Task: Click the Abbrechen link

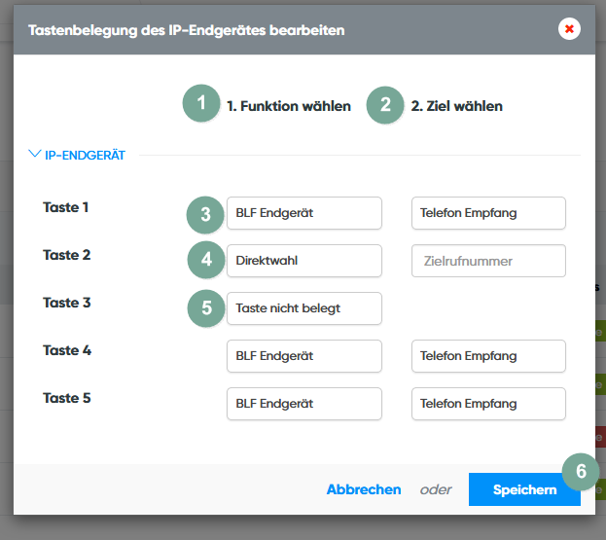Action: click(364, 489)
